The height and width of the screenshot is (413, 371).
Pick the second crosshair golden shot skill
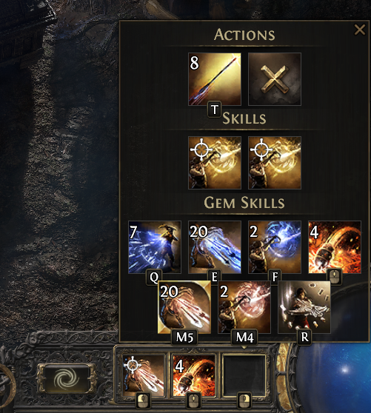tap(275, 163)
